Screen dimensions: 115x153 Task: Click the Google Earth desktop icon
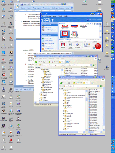tap(18, 134)
